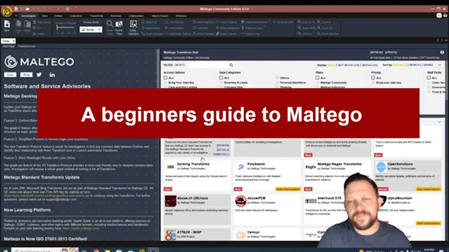
Task: Click the REFRESH link in hub header
Action: (x=376, y=52)
